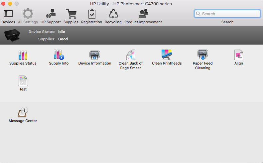This screenshot has width=263, height=163.
Task: Launch Clean Printheads utility
Action: [x=167, y=55]
